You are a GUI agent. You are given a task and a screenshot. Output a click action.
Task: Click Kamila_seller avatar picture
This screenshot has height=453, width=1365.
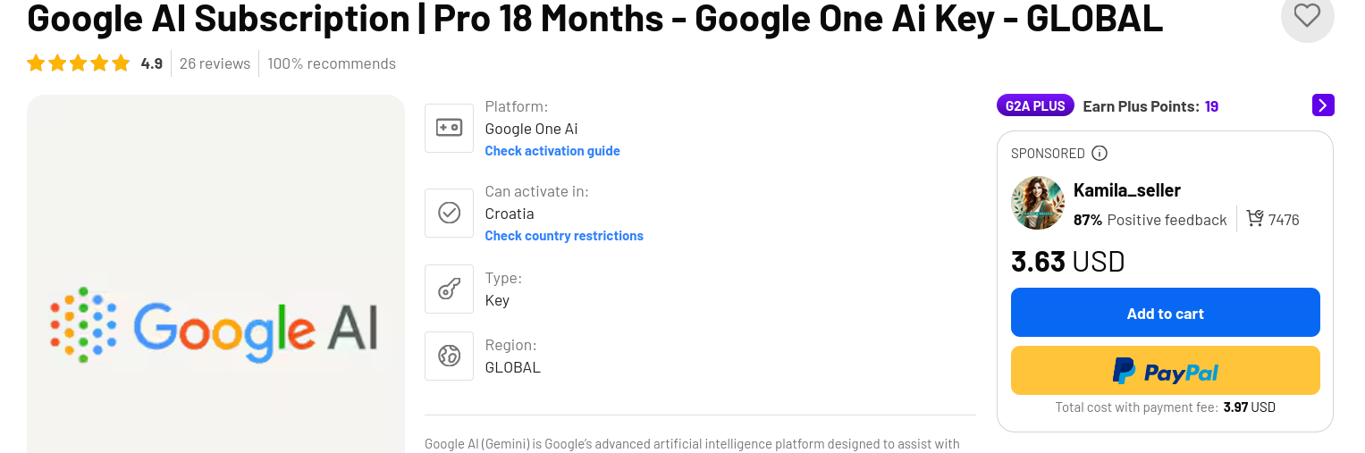[1038, 203]
